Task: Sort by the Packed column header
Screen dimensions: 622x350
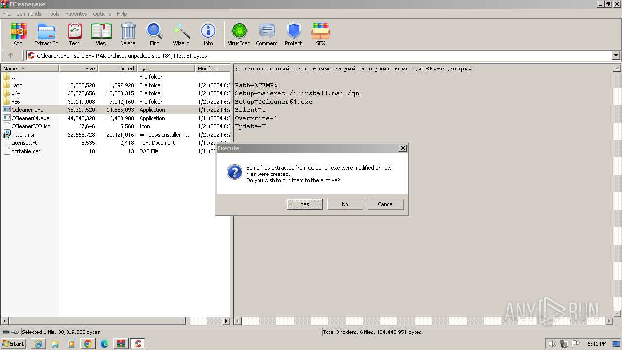Action: pos(117,69)
